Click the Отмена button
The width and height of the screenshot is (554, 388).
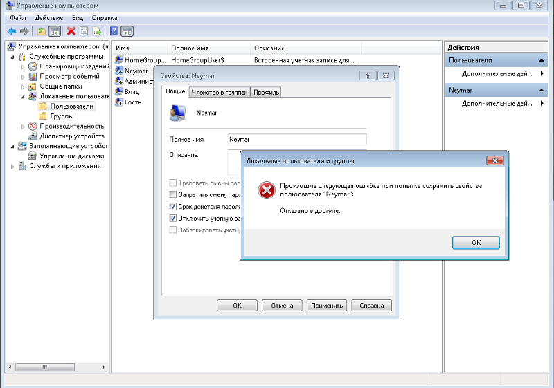pyautogui.click(x=282, y=306)
